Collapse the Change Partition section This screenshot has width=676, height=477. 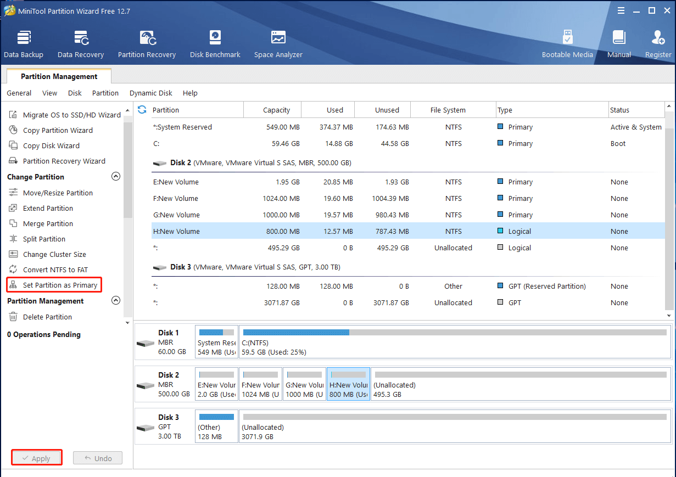point(116,177)
